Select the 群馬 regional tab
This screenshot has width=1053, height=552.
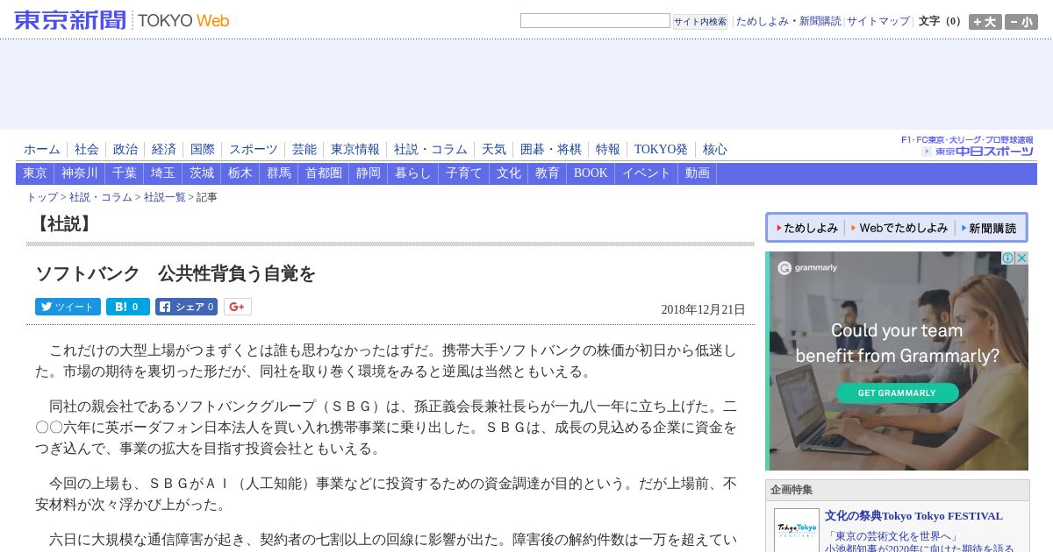click(x=279, y=173)
